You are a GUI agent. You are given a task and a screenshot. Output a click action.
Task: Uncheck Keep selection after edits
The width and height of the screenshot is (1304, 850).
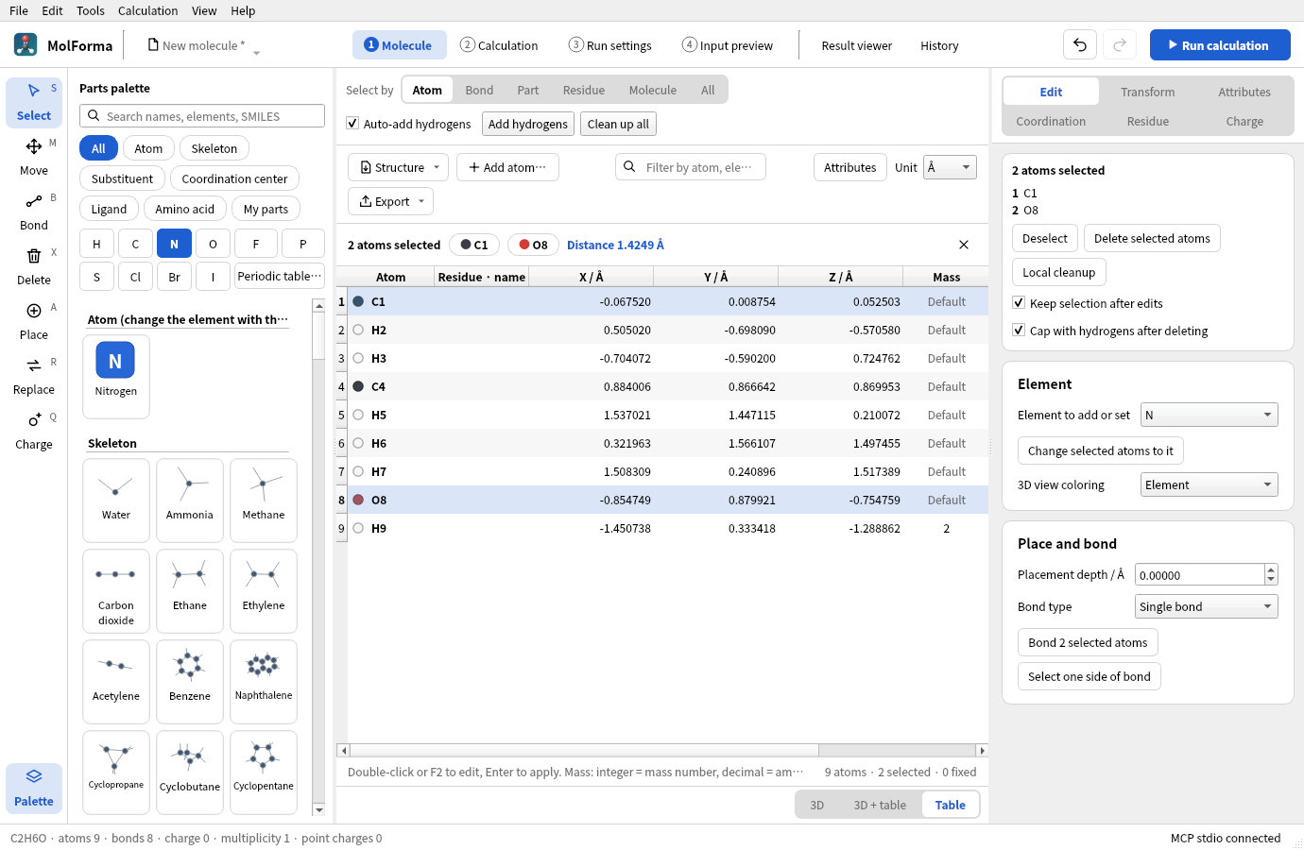click(1019, 303)
